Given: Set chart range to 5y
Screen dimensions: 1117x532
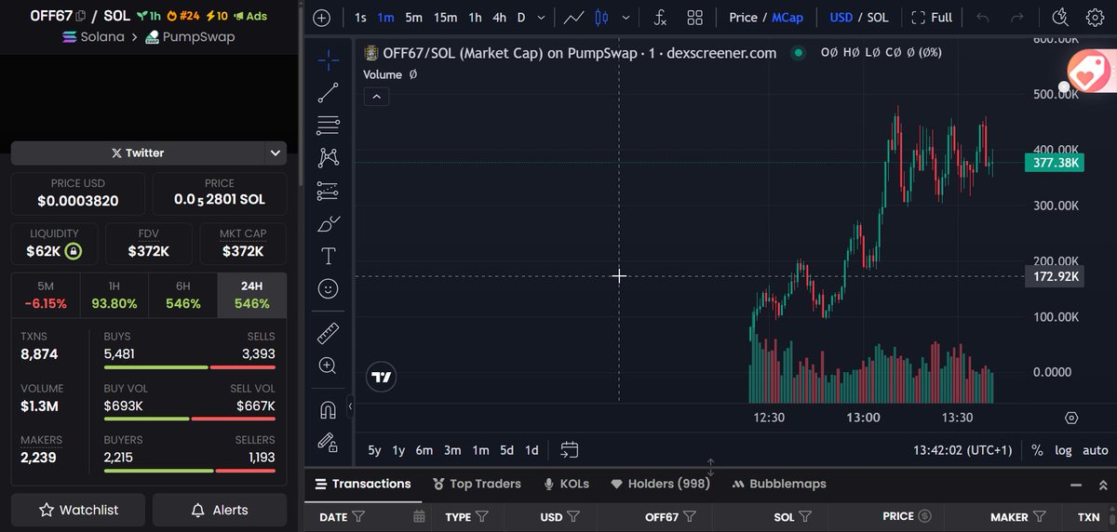Looking at the screenshot, I should pyautogui.click(x=374, y=450).
